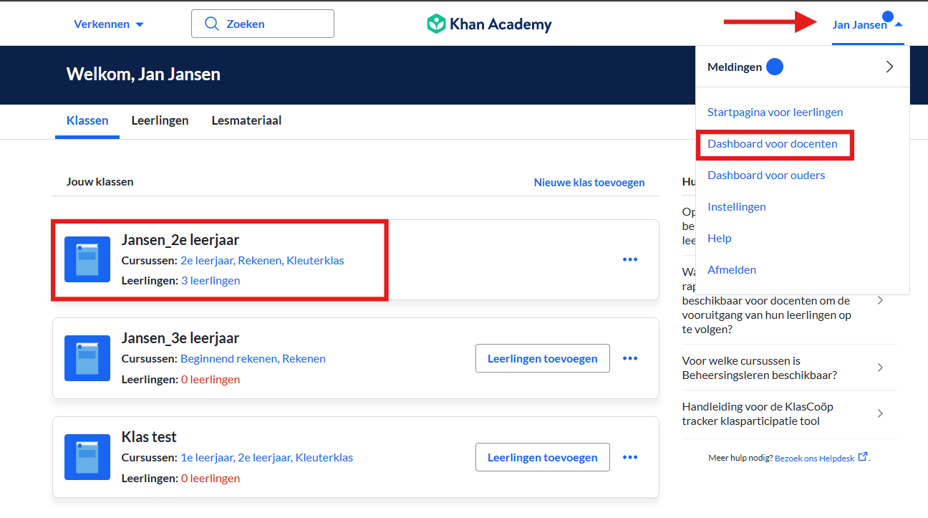Open the 3 leerlingen link

[211, 280]
